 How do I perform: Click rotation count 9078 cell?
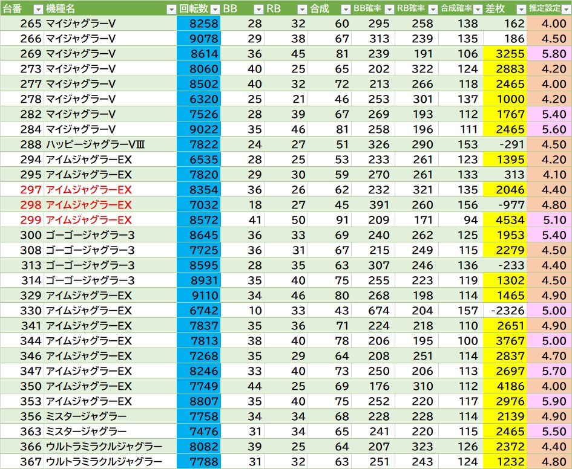tap(199, 39)
